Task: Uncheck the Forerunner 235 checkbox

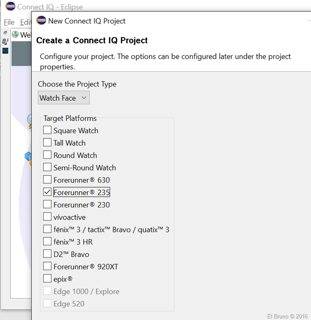Action: click(47, 192)
